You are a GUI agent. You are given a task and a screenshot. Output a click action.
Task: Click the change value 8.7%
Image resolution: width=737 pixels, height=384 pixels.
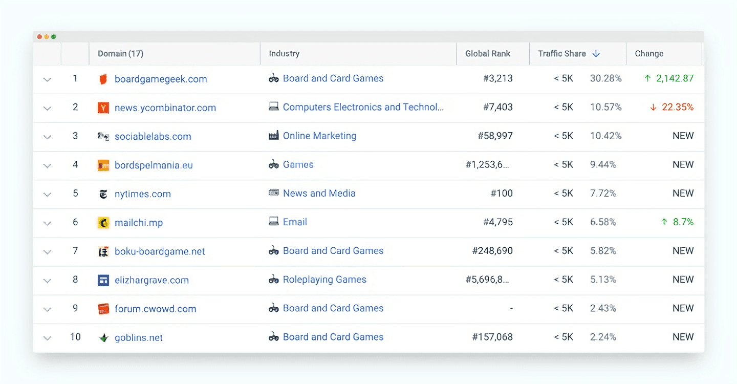pyautogui.click(x=683, y=222)
